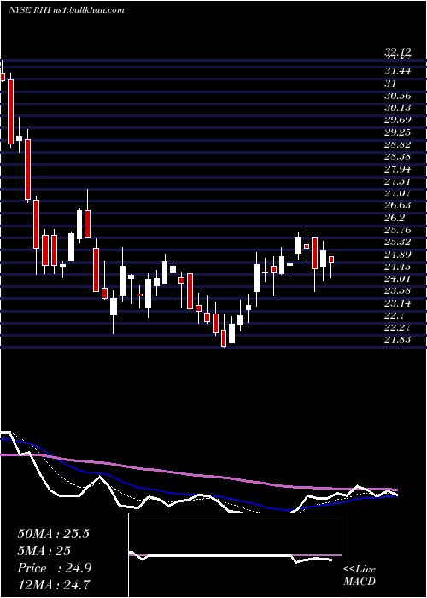The image size is (427, 598).
Task: Select the 27.94 price axis label
Action: [x=398, y=169]
